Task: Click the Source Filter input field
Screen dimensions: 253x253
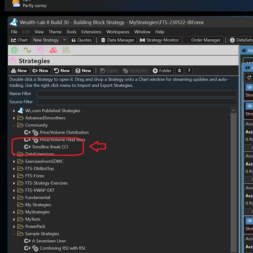Action: 137,102
